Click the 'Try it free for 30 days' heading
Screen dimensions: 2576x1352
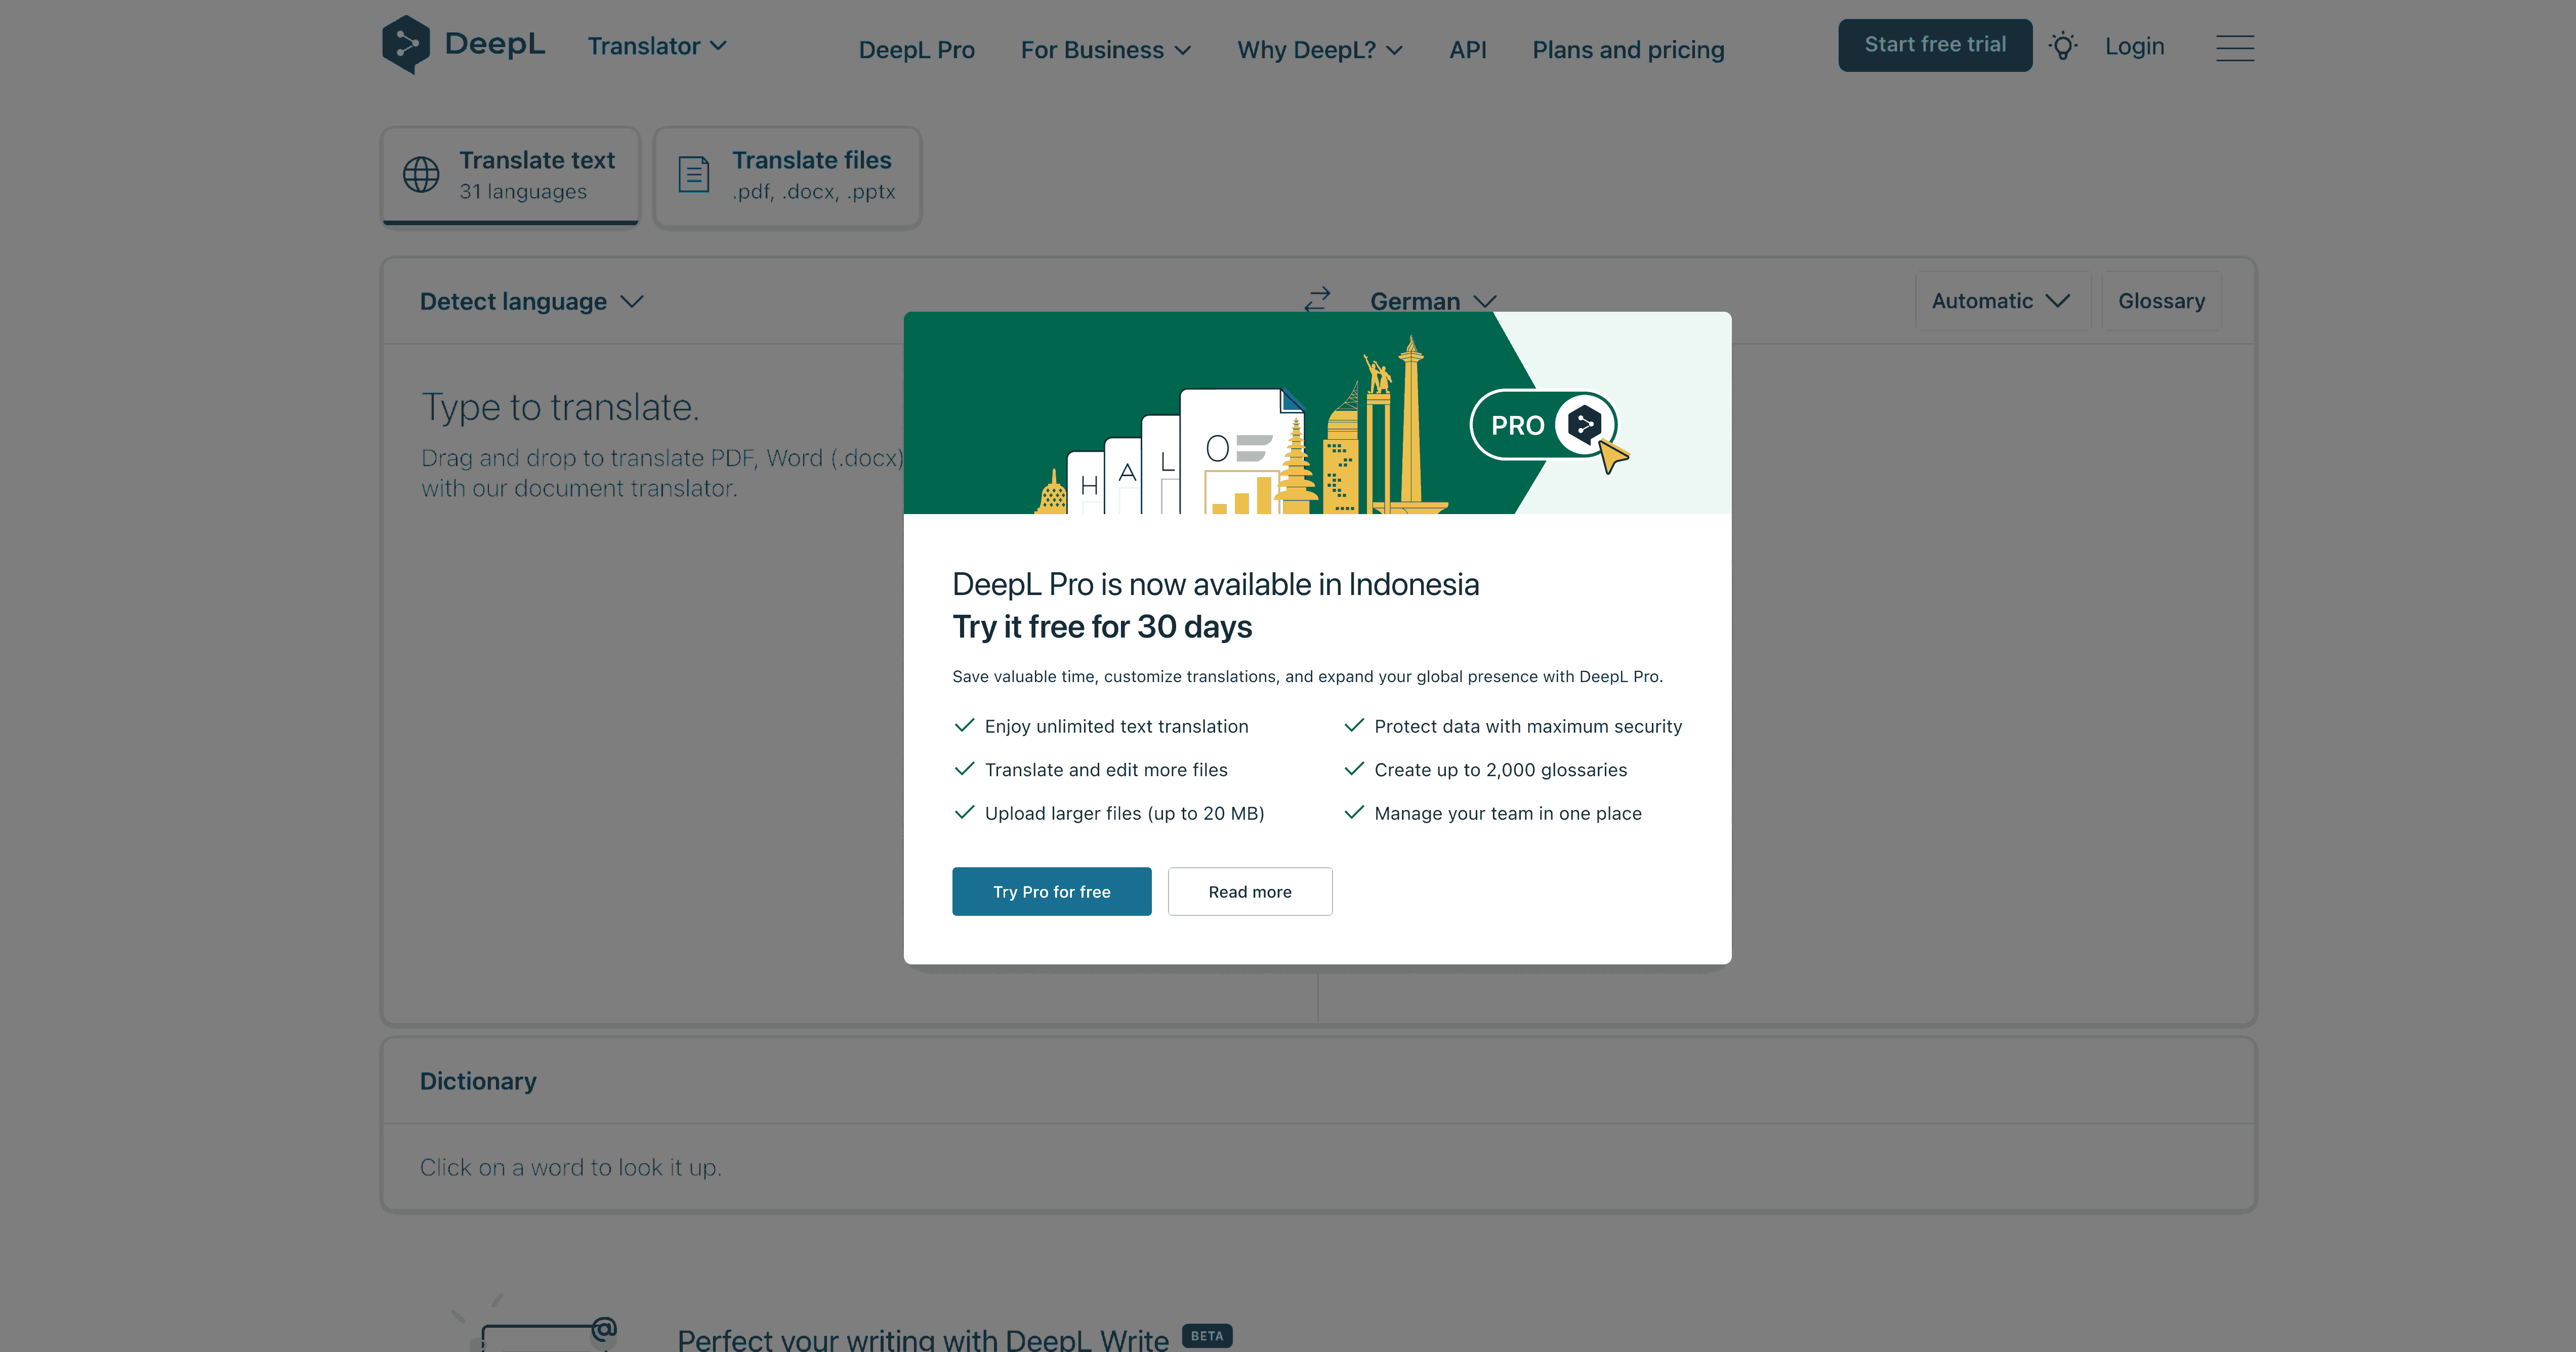tap(1102, 627)
